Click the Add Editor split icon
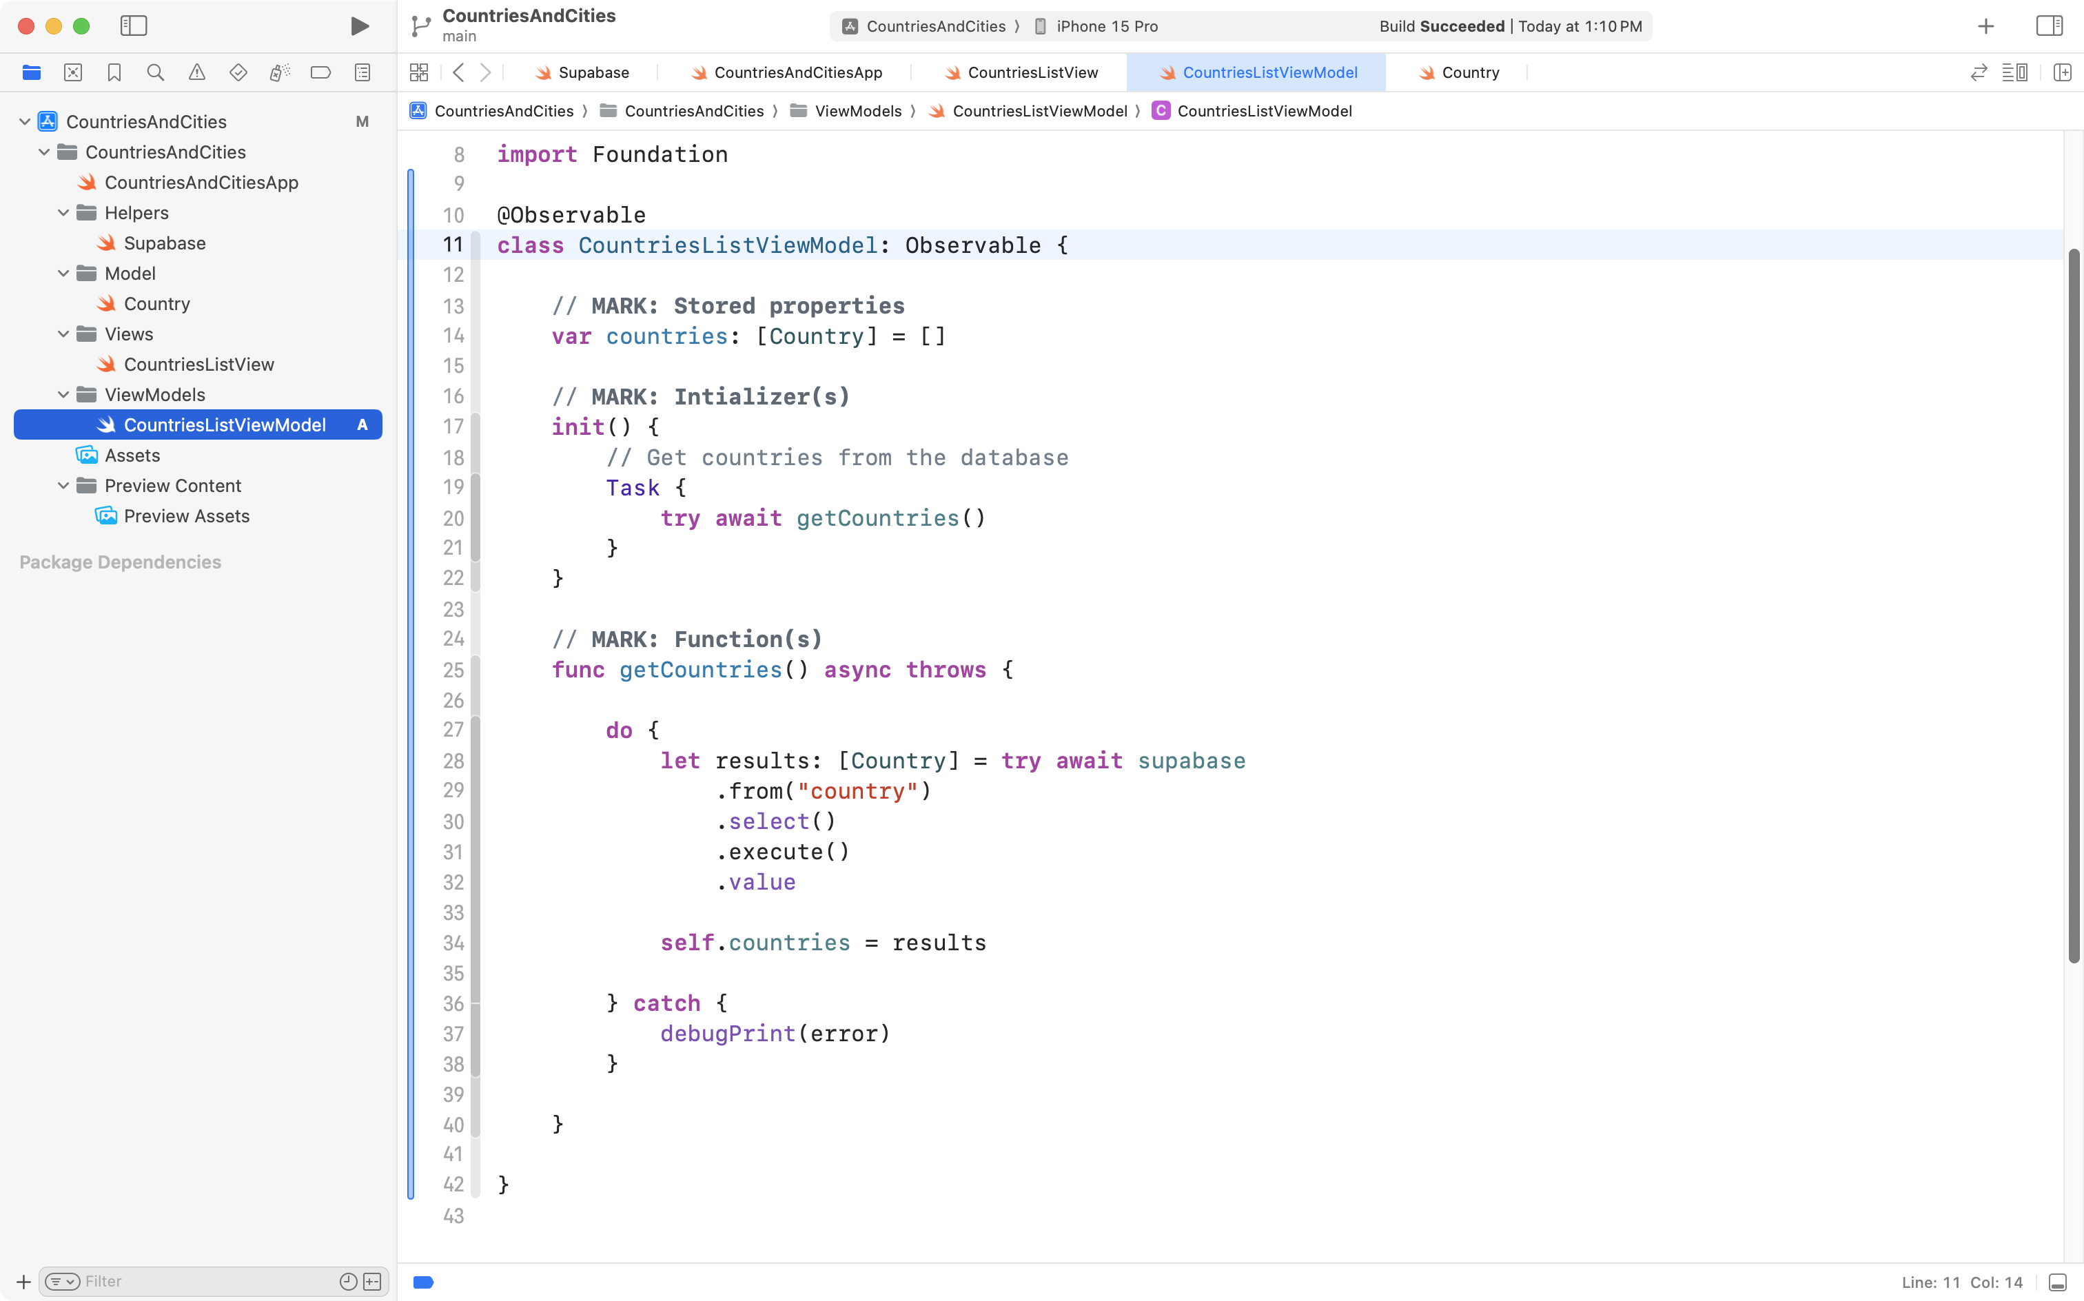This screenshot has height=1301, width=2084. coord(2064,72)
